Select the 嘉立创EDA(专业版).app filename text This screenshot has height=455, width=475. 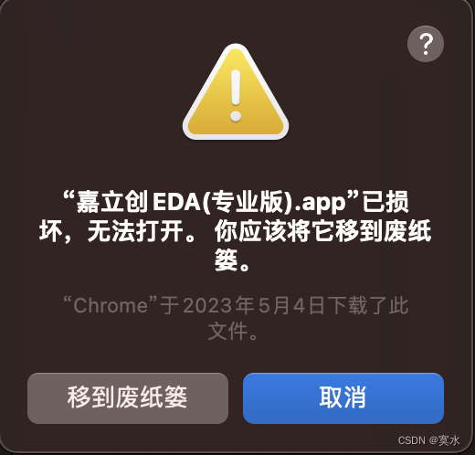[x=211, y=202]
